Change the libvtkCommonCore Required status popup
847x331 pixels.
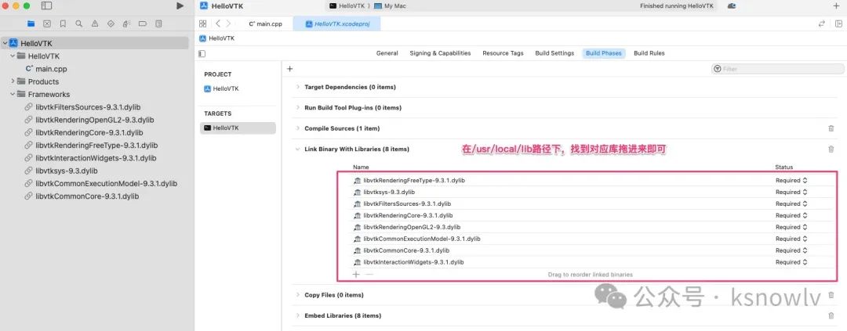point(791,250)
